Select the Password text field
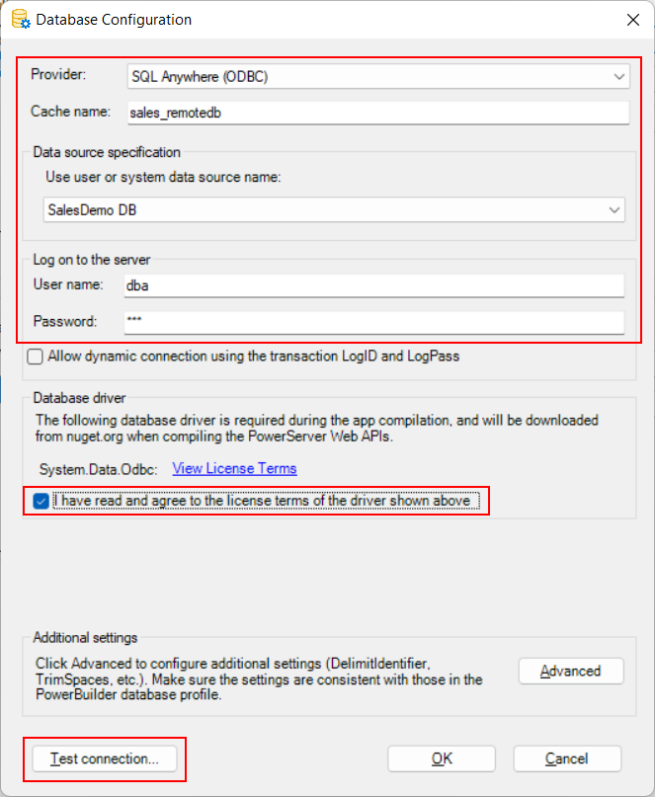The width and height of the screenshot is (655, 797). click(x=373, y=322)
